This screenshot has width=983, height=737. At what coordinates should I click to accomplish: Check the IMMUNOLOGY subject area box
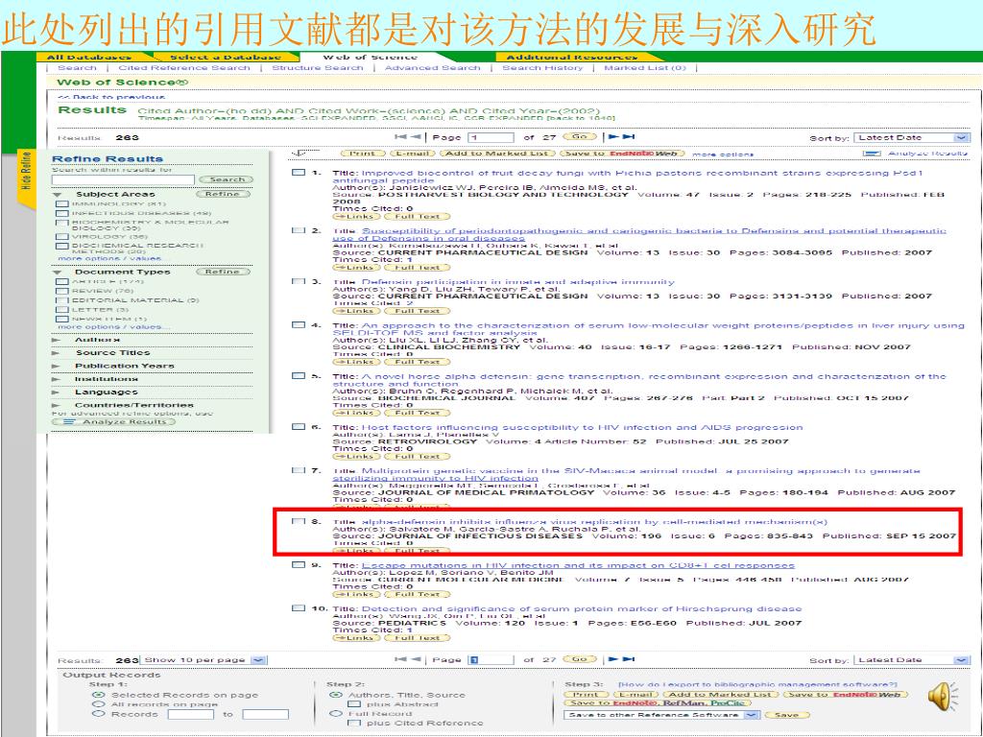pos(61,203)
